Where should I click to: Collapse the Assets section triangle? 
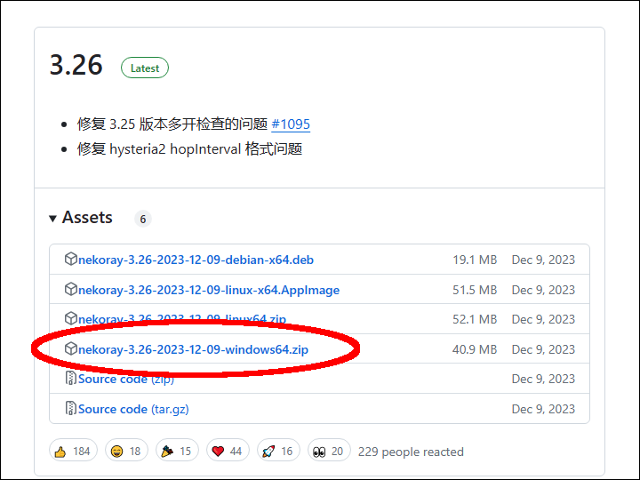pyautogui.click(x=52, y=219)
